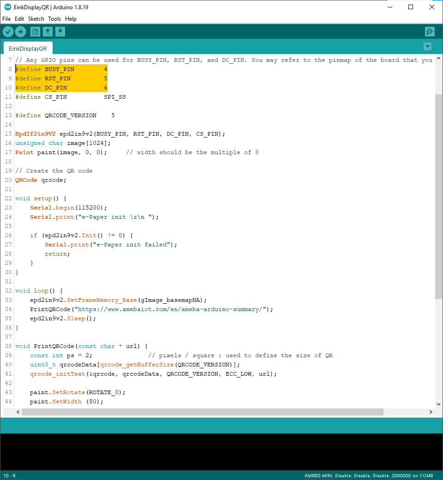Open the Tools menu
The width and height of the screenshot is (443, 480).
pyautogui.click(x=54, y=19)
